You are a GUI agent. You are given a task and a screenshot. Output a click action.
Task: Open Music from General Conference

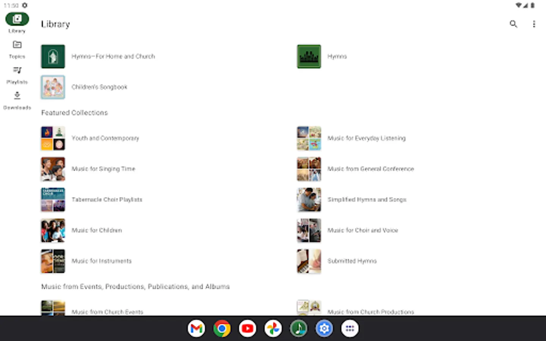[x=309, y=169]
